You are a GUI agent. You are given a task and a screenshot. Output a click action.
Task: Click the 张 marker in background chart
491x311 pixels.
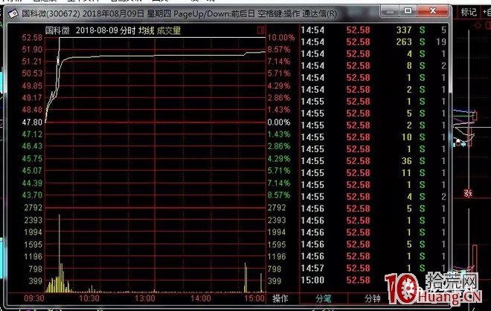468,193
